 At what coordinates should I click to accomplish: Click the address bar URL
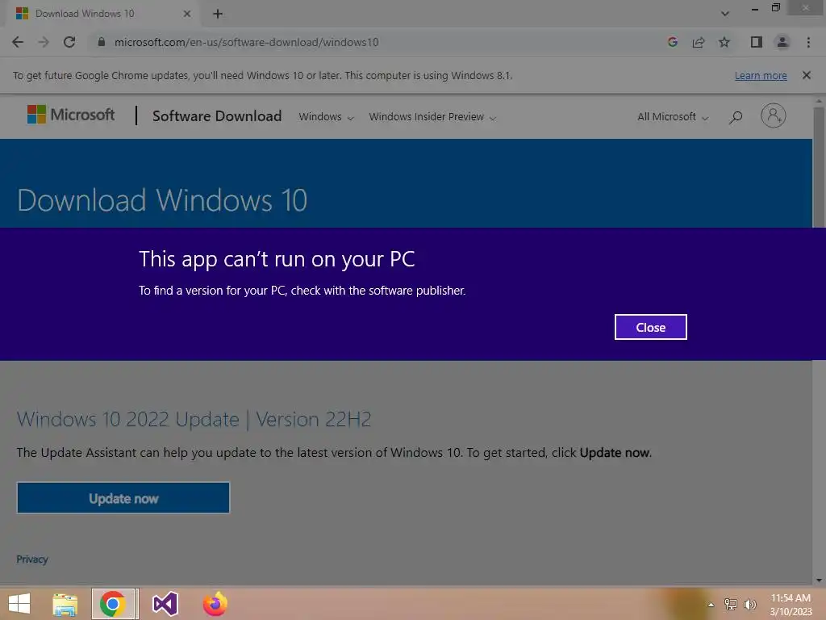[x=247, y=42]
